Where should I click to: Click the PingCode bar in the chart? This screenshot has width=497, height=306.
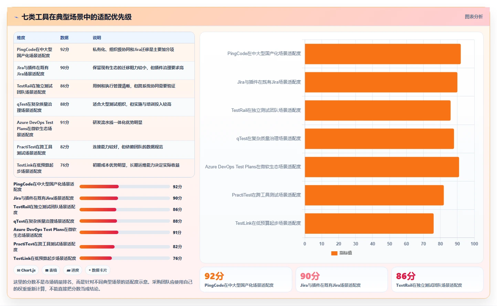pos(383,54)
